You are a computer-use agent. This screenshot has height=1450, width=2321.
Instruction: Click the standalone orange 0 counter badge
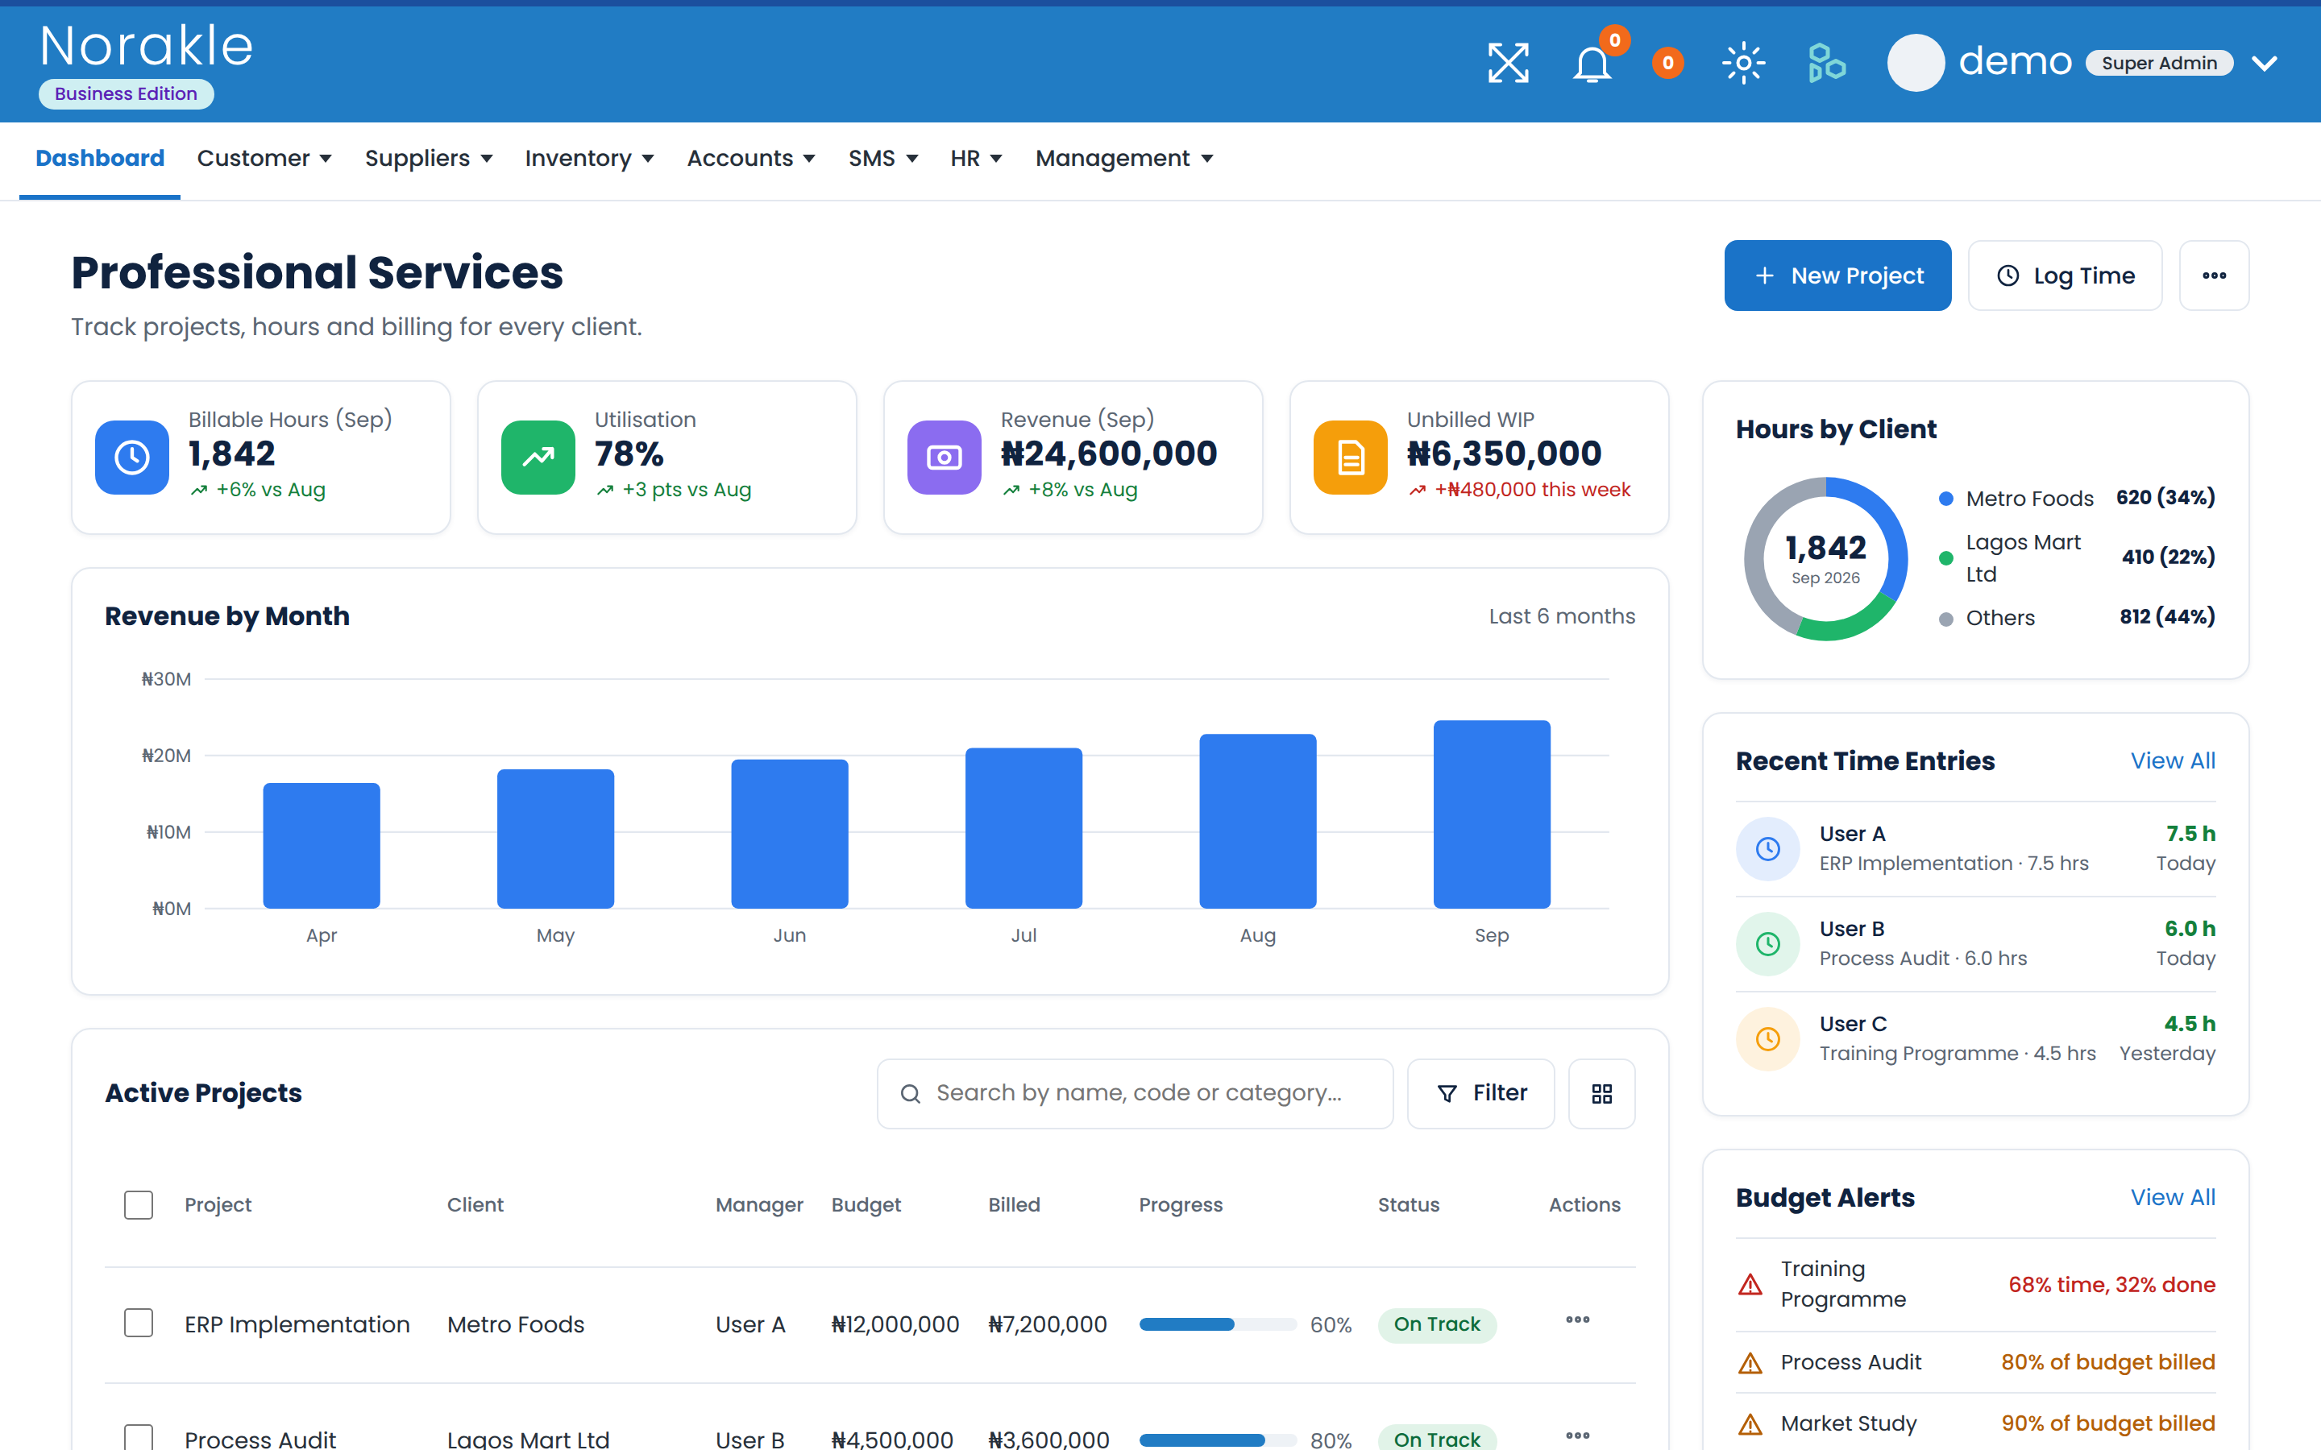[1668, 64]
